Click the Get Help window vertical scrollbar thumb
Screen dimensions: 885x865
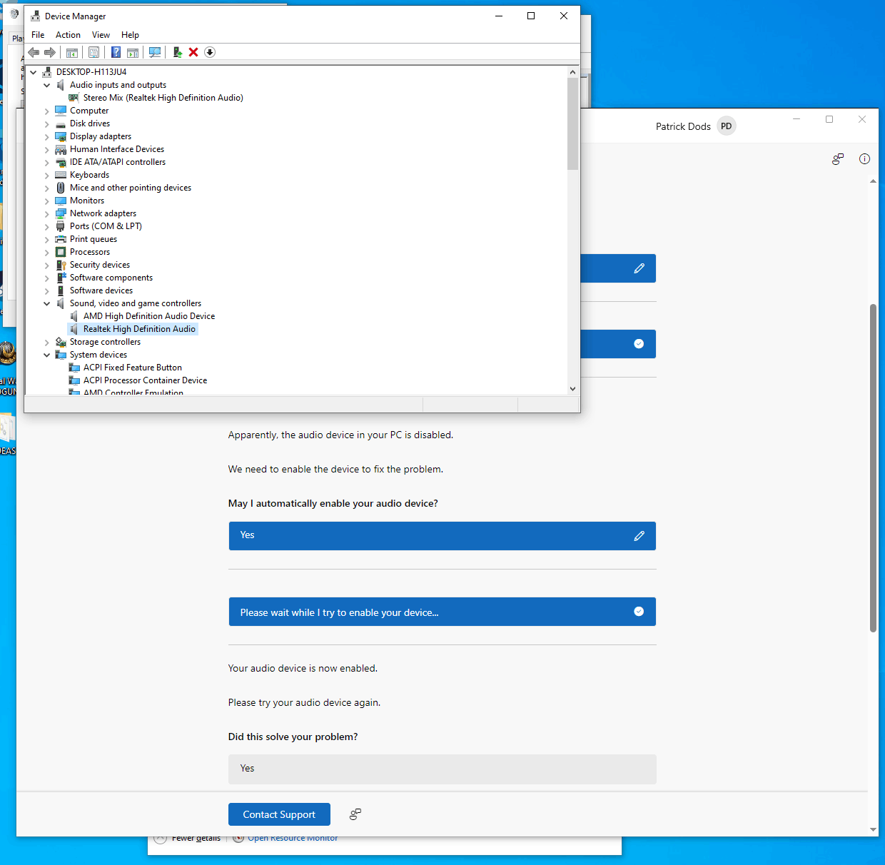[873, 468]
